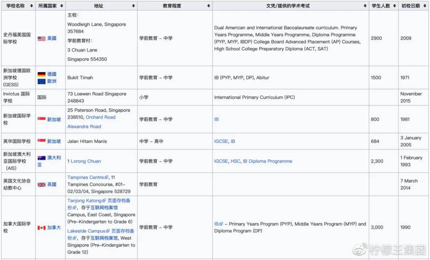Open the Tanjong Katong link
The image size is (430, 260).
pos(84,201)
